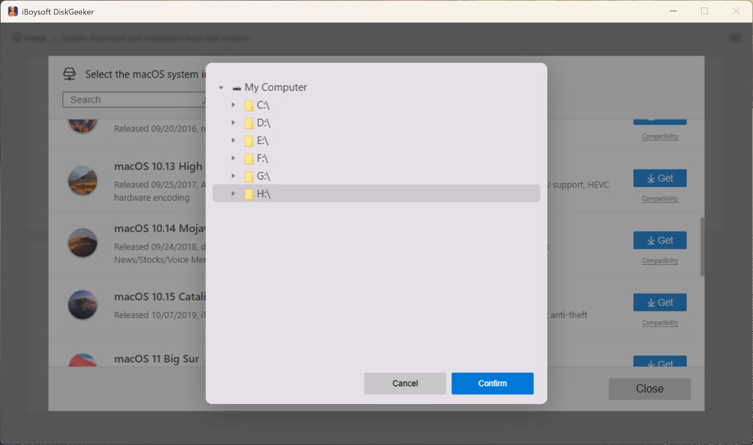Click the disk icon beside macOS system prompt
Viewport: 753px width, 445px height.
[x=68, y=73]
